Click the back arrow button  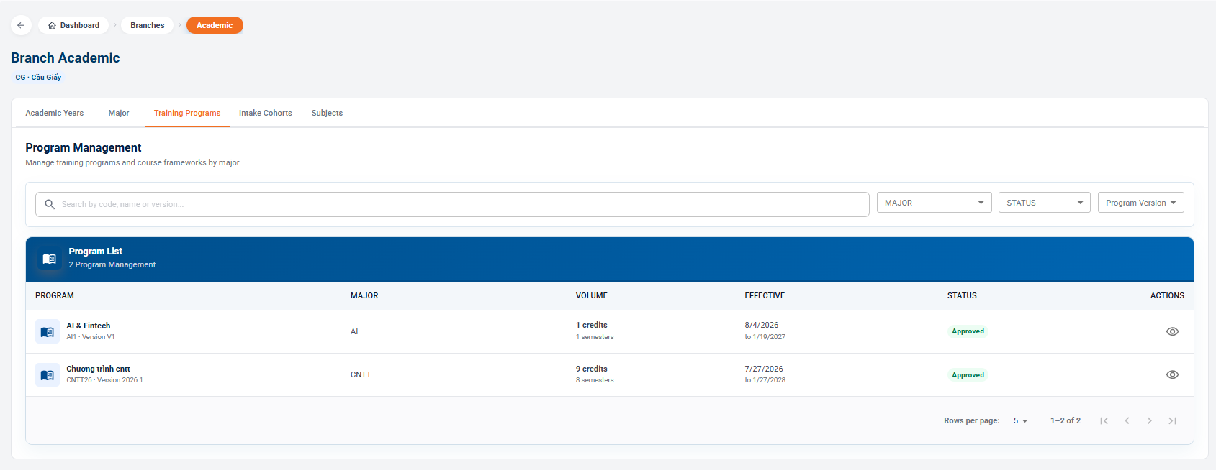pos(21,25)
